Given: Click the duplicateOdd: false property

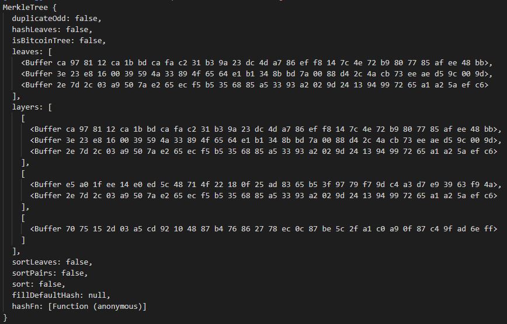Looking at the screenshot, I should (57, 19).
